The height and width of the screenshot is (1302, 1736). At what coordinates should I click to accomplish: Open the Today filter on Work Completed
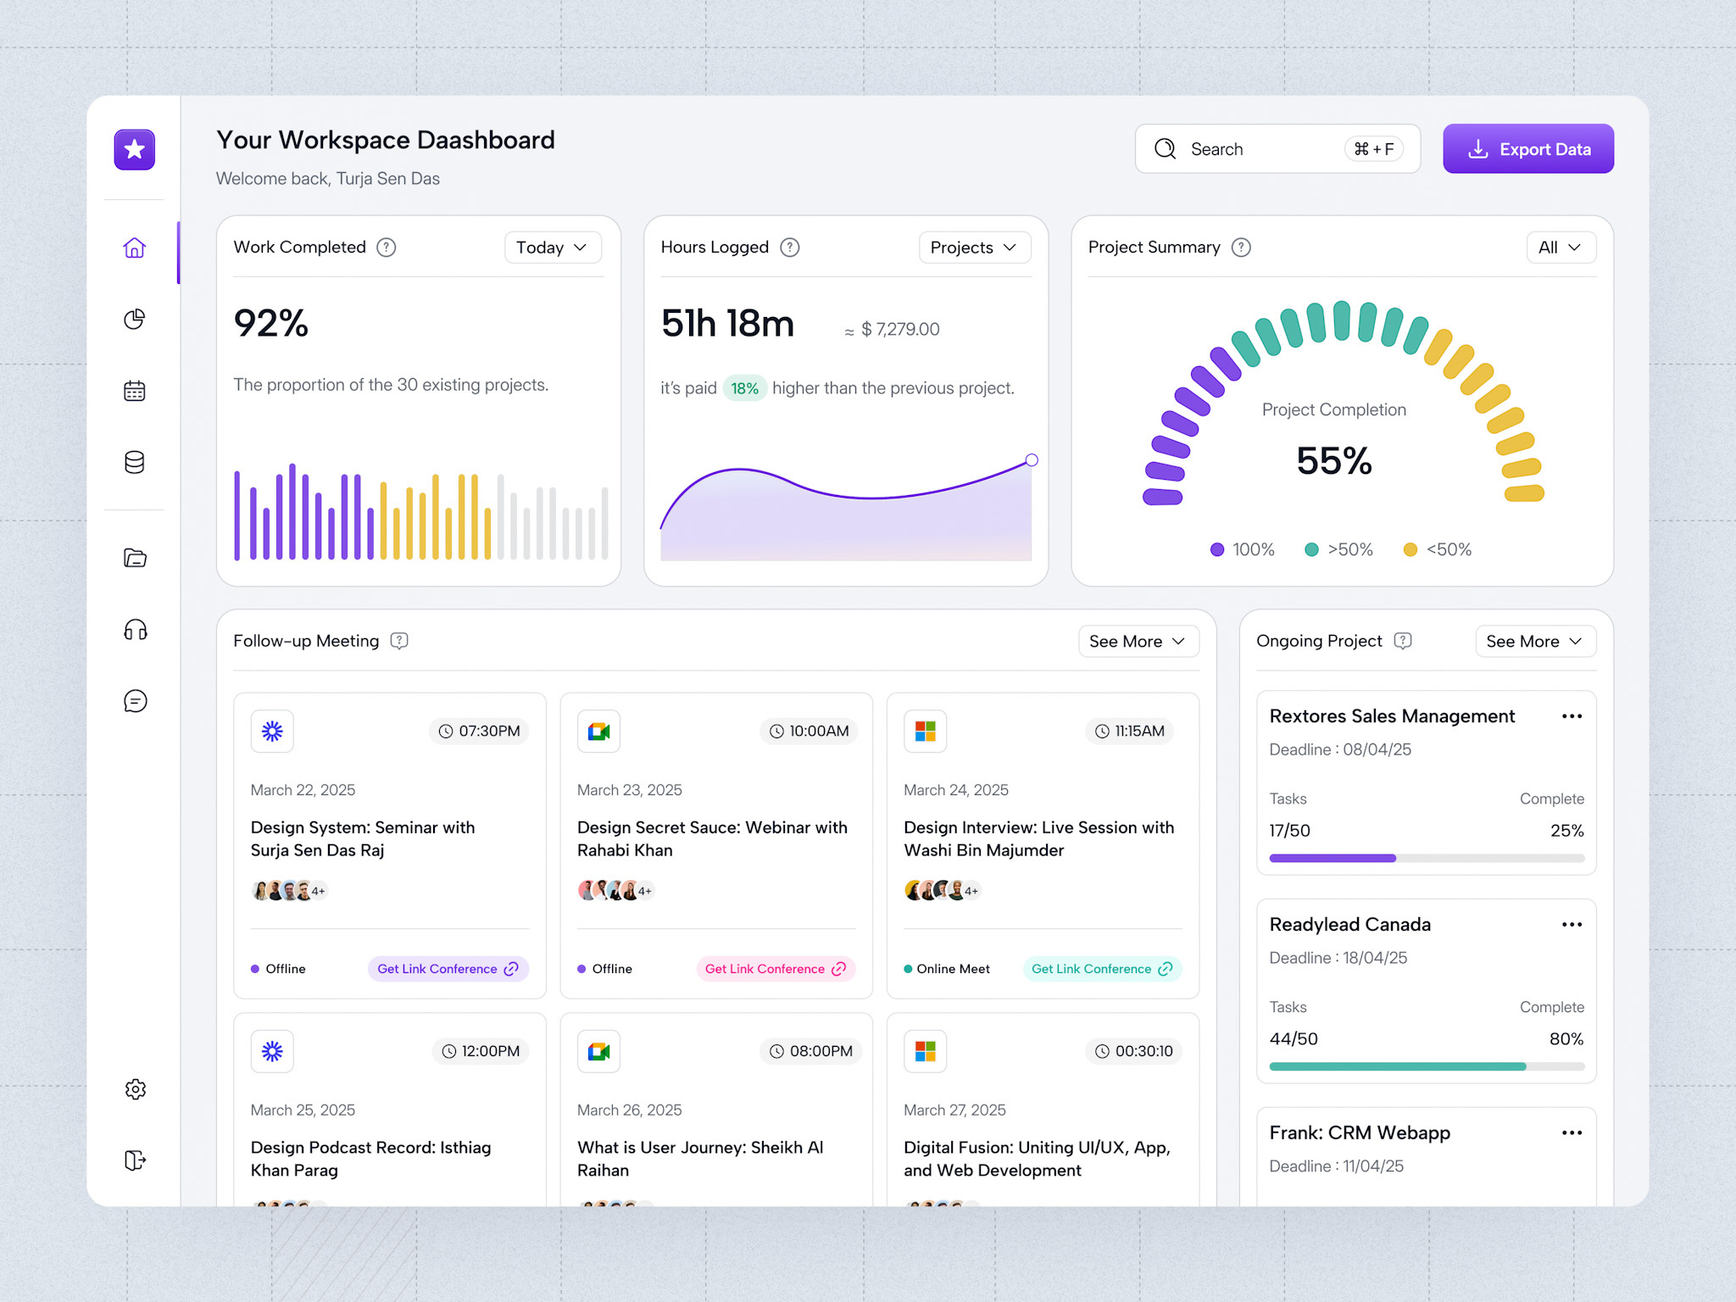click(x=552, y=248)
